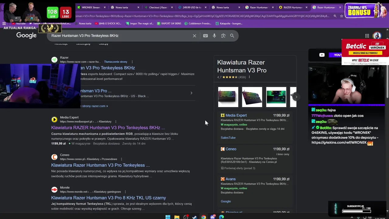Click the ZGARNIJ 10% BONUSU banner
The width and height of the screenshot is (389, 219).
pos(366,11)
